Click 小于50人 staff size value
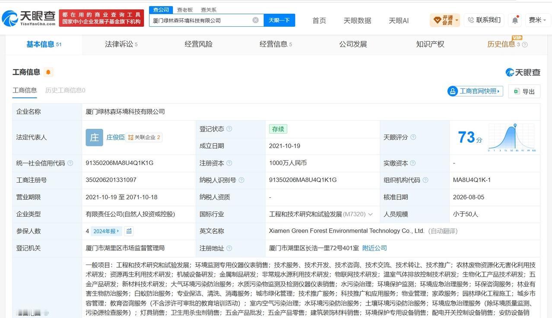The image size is (552, 318). tap(466, 214)
